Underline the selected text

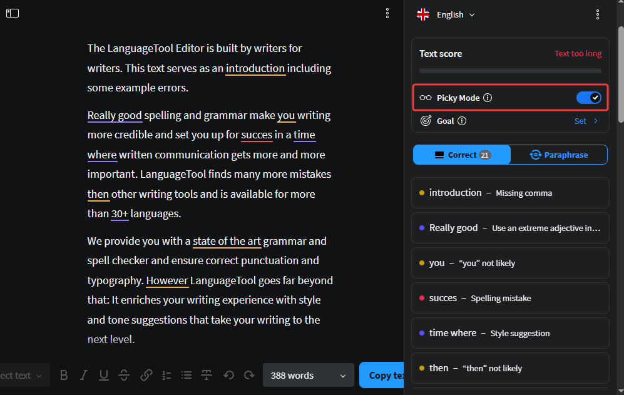(104, 375)
